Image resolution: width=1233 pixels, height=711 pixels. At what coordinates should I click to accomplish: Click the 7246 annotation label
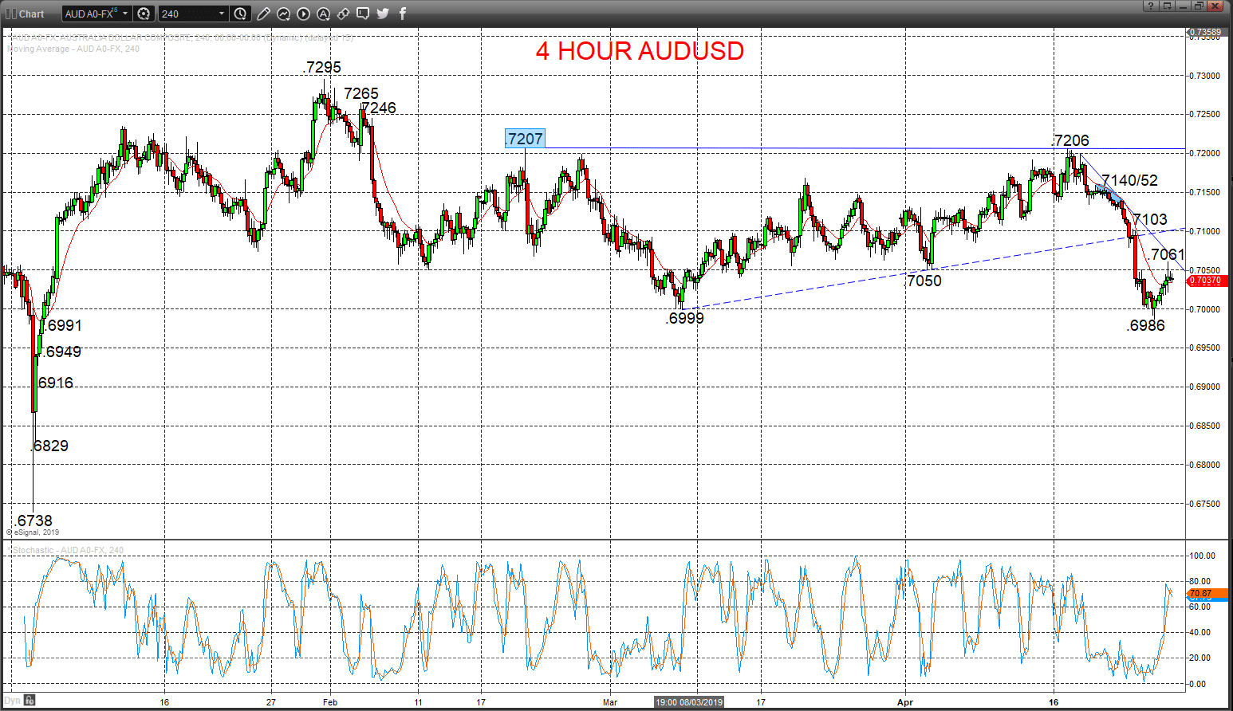[x=379, y=108]
